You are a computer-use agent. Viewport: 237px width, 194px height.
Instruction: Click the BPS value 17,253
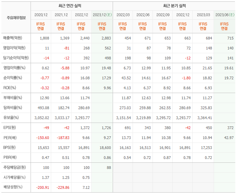coord(206,148)
